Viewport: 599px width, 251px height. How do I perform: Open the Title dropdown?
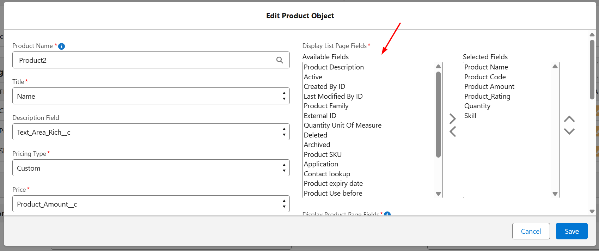coord(151,96)
